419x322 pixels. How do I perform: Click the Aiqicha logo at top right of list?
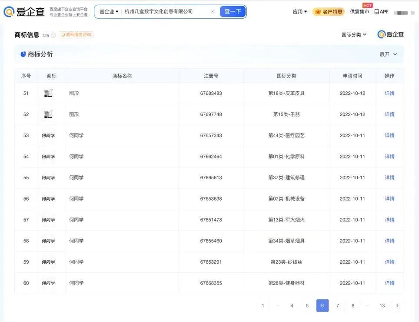pyautogui.click(x=390, y=34)
